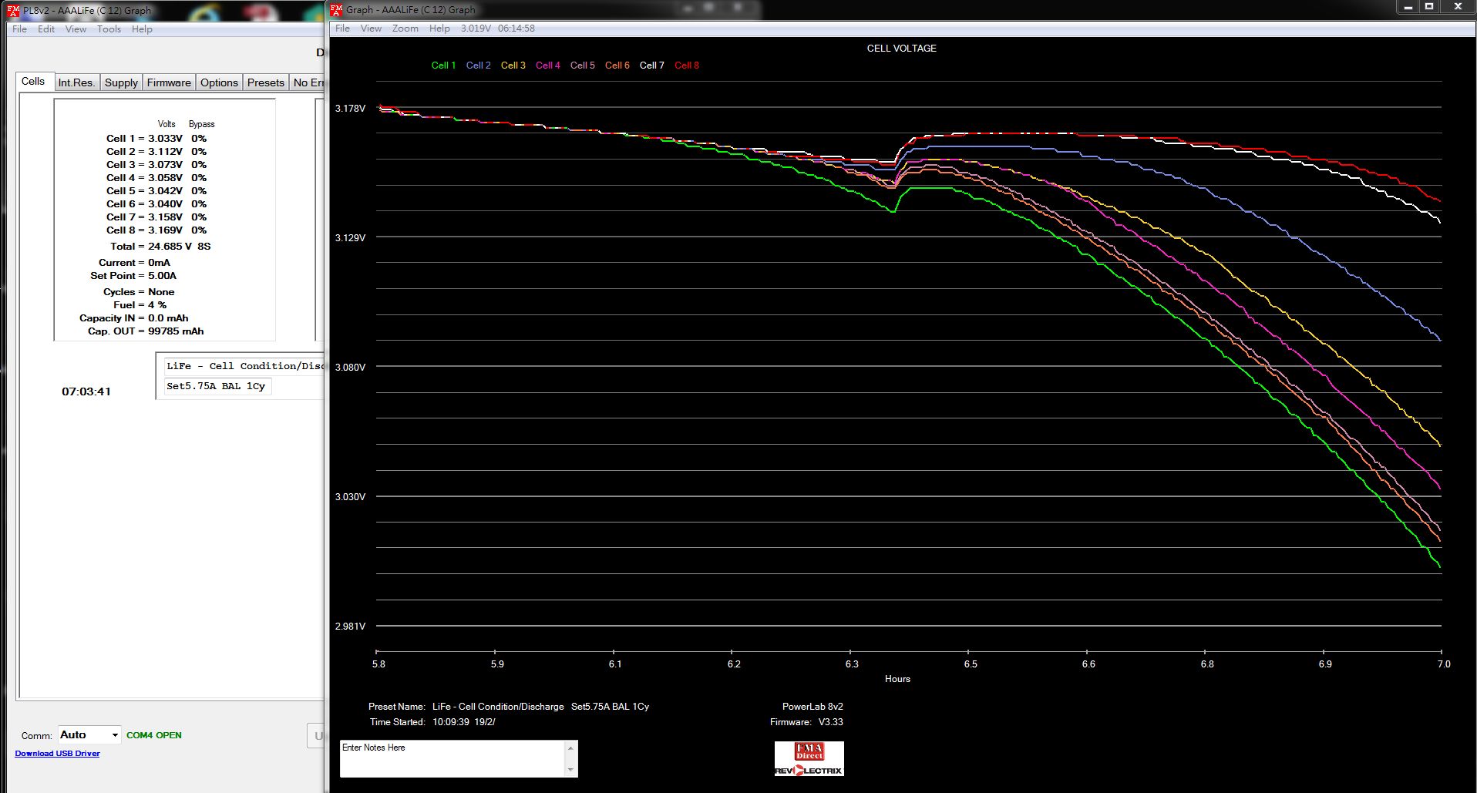Click the FMA Direct Revolectrix logo
Screen dimensions: 1477x793
(x=809, y=759)
